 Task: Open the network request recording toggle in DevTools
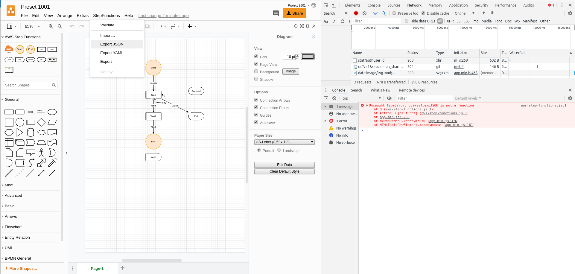[x=356, y=13]
